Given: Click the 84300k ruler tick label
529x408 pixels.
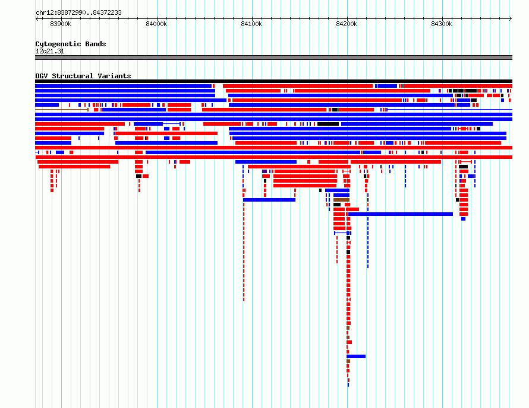Looking at the screenshot, I should tap(442, 24).
